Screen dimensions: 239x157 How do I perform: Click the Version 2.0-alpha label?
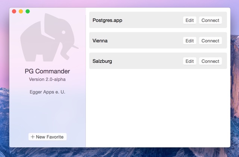tap(47, 79)
